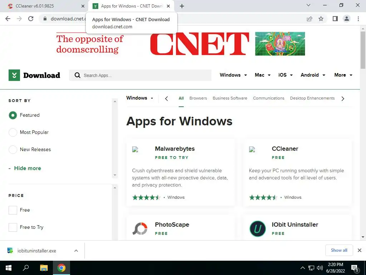Expand the Mac dropdown menu

point(263,75)
